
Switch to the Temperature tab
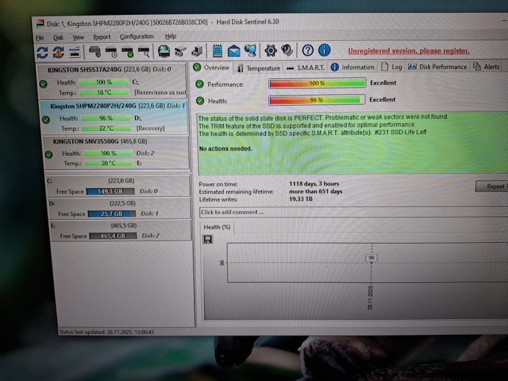point(259,68)
